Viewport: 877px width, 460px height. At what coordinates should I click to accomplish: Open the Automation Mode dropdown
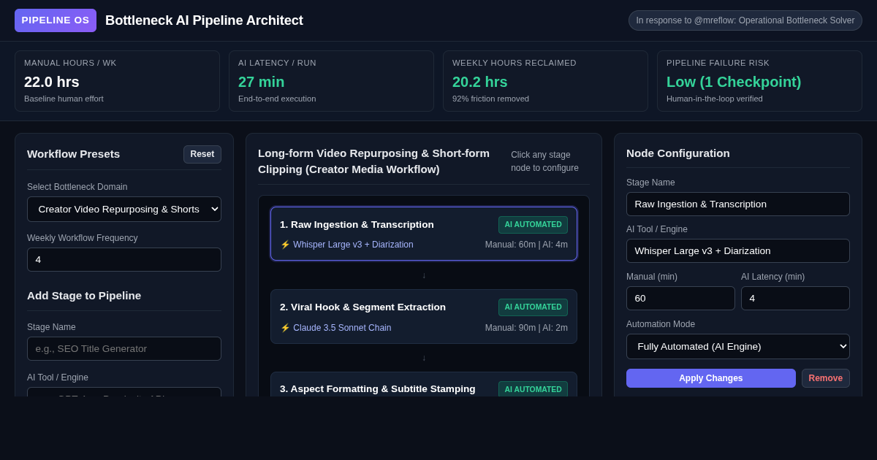(738, 346)
